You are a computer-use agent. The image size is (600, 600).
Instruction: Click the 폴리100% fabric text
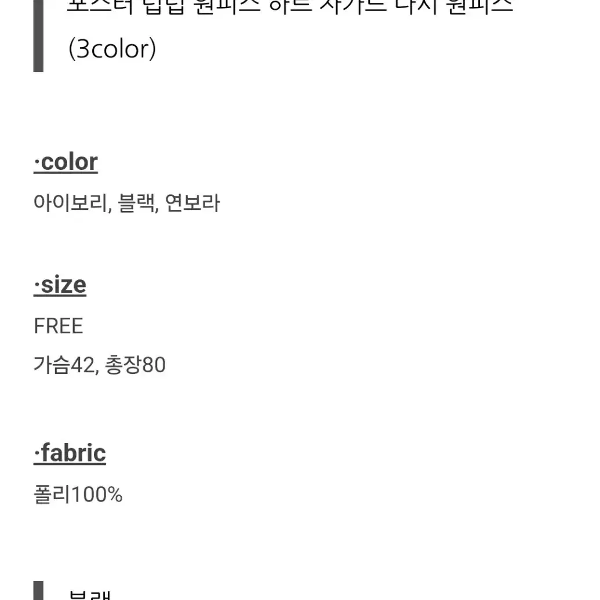[78, 494]
